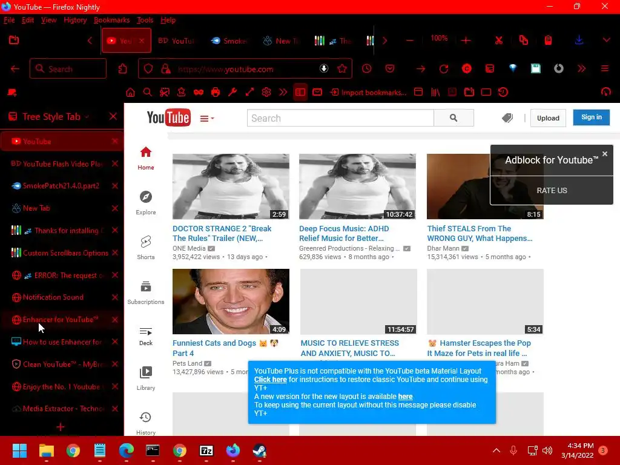Open the Bookmarks menu

(x=111, y=20)
